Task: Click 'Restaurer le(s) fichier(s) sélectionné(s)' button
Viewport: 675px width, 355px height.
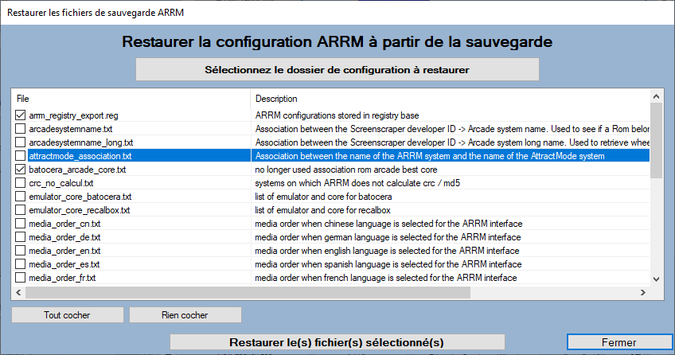Action: tap(337, 342)
